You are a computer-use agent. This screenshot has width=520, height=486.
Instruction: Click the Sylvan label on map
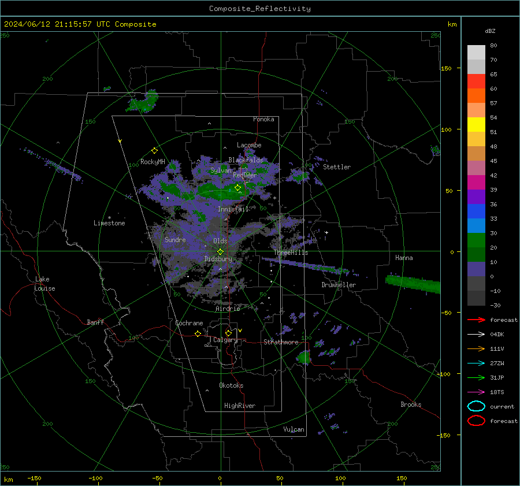coord(221,170)
